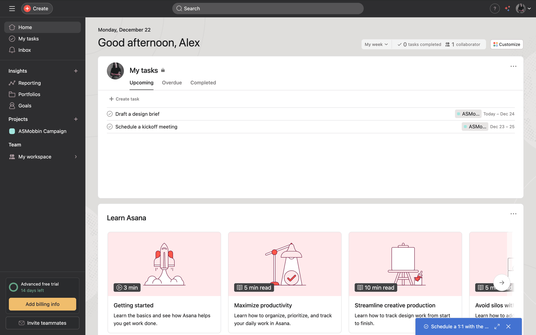Image resolution: width=536 pixels, height=335 pixels.
Task: Open Reporting in sidebar
Action: click(x=42, y=83)
